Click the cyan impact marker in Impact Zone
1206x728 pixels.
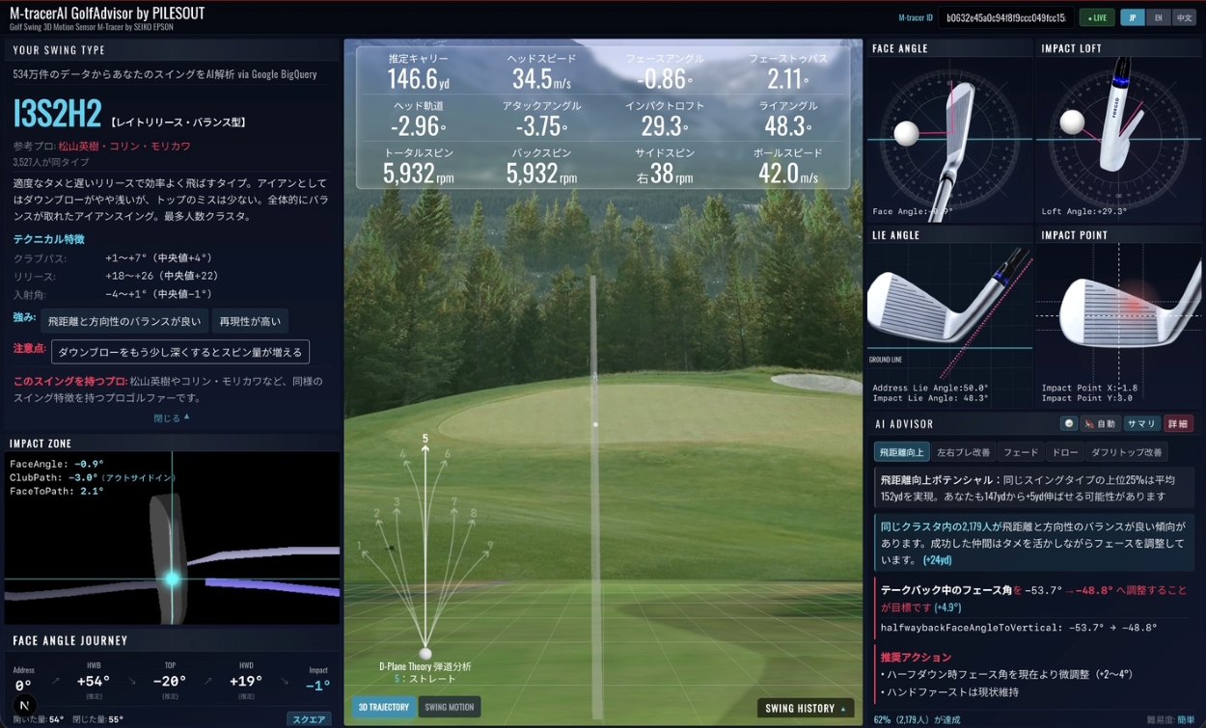[x=172, y=579]
